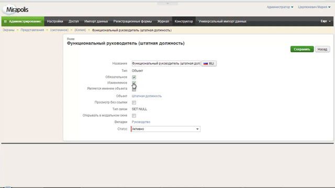Go to Представления in the breadcrumb
Viewport: 335px width, 188px height.
pos(32,30)
